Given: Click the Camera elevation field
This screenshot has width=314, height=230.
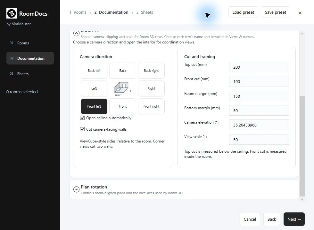Looking at the screenshot, I should pyautogui.click(x=259, y=125).
